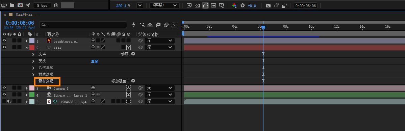Enable frame blending timeline icon
405x131 pixels.
coord(158,25)
